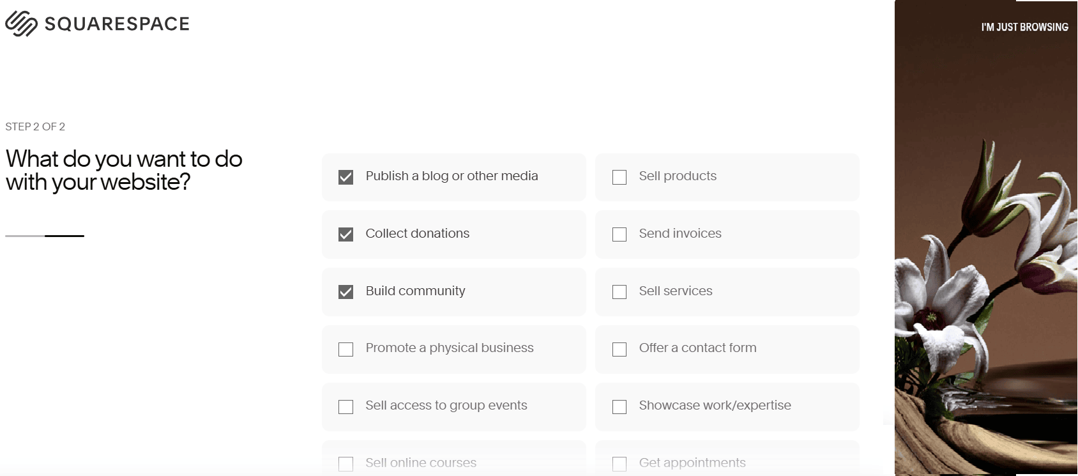
Task: Enable Promote a physical business
Action: coord(346,349)
